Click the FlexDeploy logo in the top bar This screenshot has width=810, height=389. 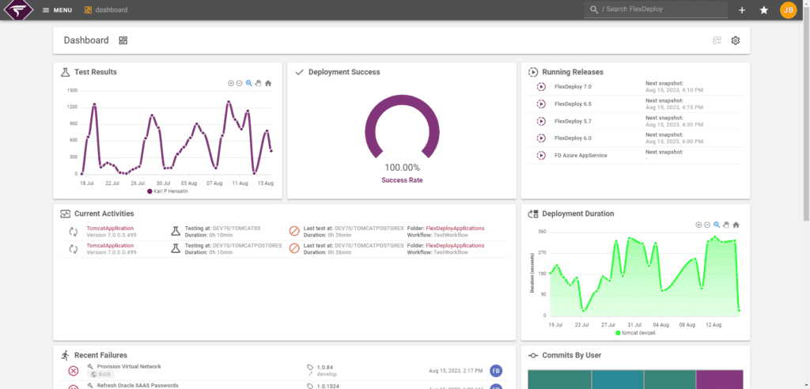19,9
